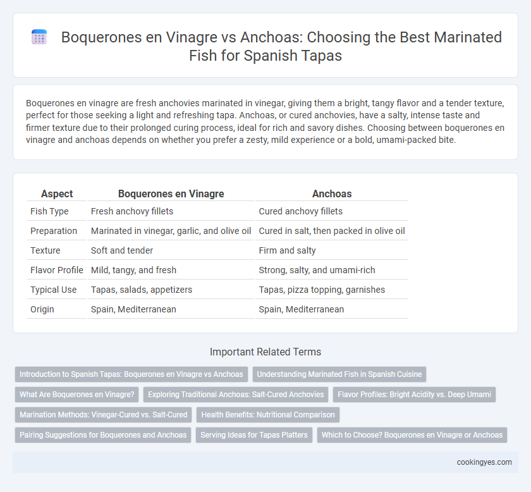The image size is (531, 492).
Task: Select the 'Flavor Profile' table row label
Action: (x=56, y=270)
